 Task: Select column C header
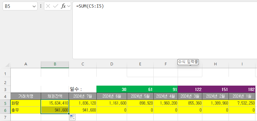point(83,64)
